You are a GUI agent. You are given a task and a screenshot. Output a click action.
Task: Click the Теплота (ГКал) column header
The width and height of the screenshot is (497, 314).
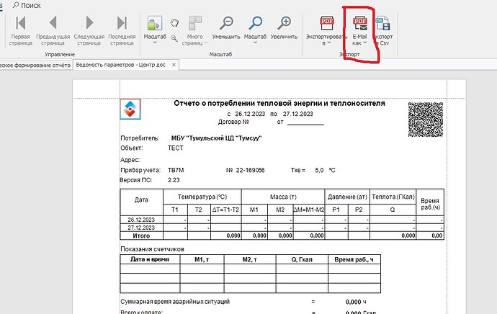click(x=393, y=197)
